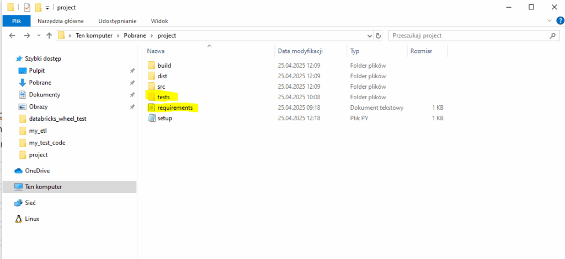This screenshot has height=259, width=565.
Task: Select the setup Python file icon
Action: [x=152, y=118]
